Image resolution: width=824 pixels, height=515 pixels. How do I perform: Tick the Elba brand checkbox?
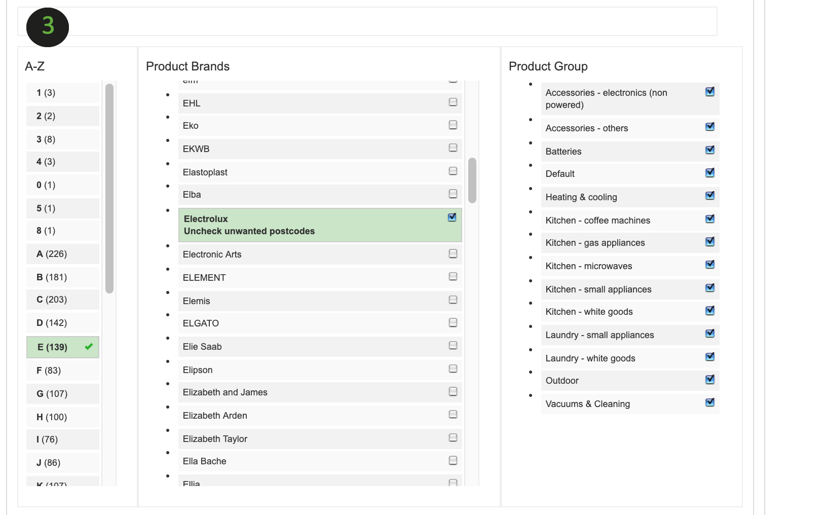pyautogui.click(x=453, y=194)
